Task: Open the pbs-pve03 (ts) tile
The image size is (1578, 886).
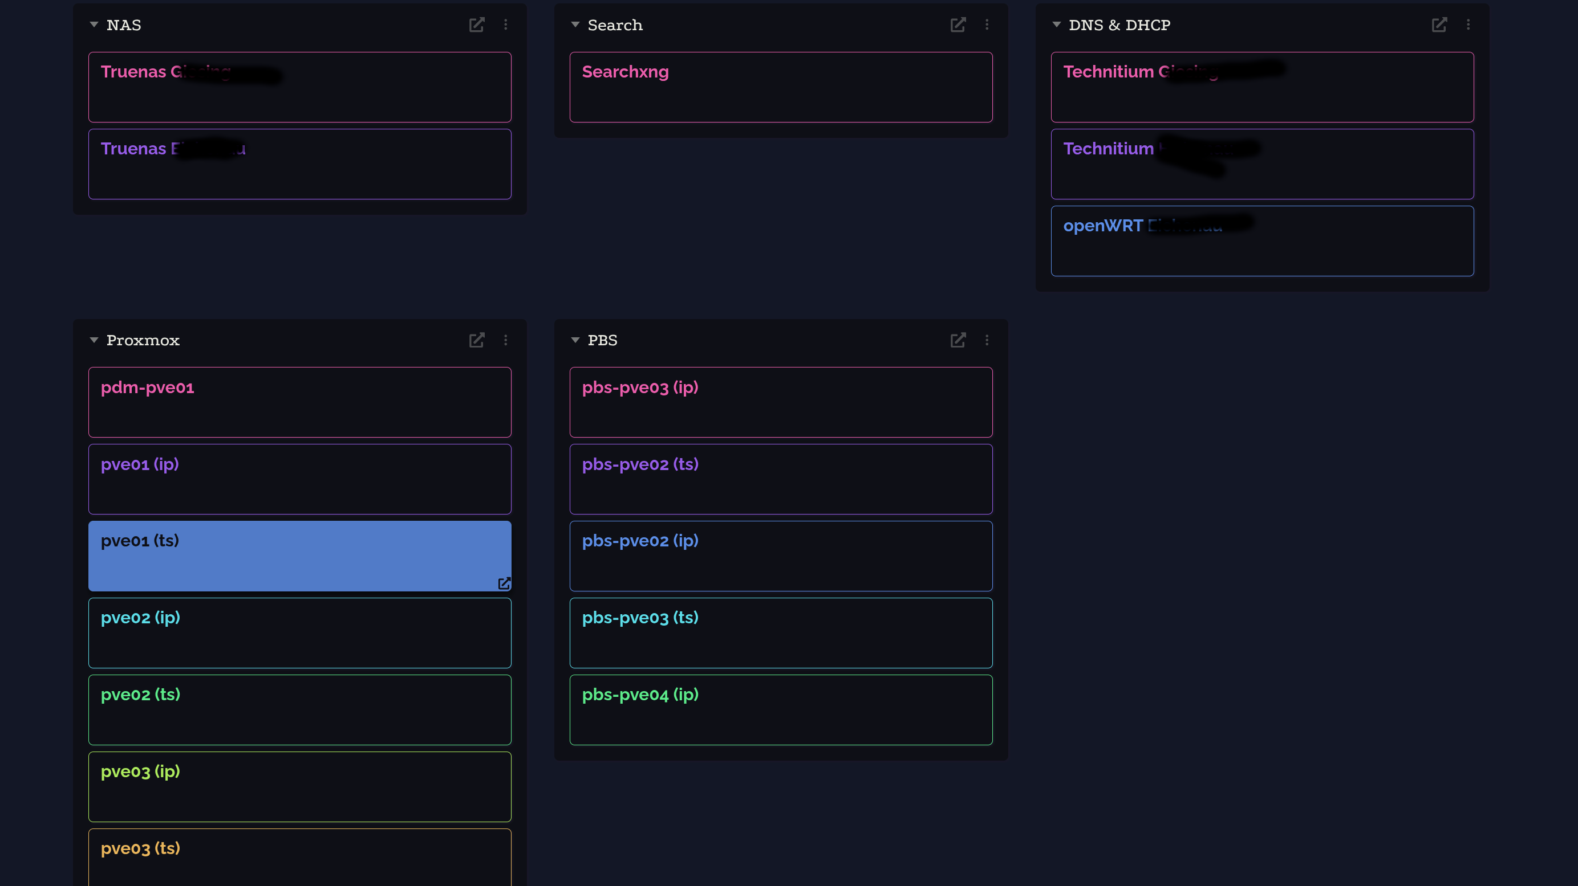Action: coord(781,633)
